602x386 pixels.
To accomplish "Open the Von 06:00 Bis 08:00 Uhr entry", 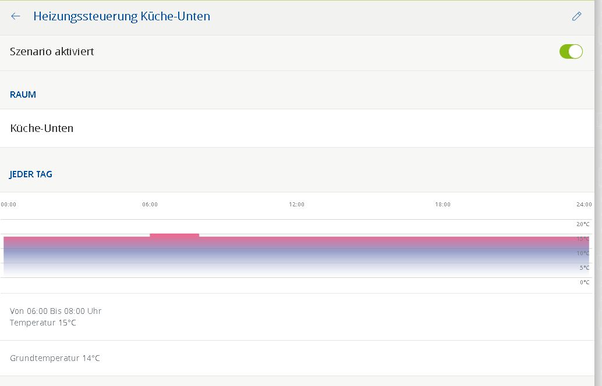I will tap(56, 311).
